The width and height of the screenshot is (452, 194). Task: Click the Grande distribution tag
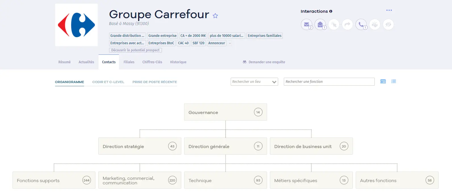(127, 35)
